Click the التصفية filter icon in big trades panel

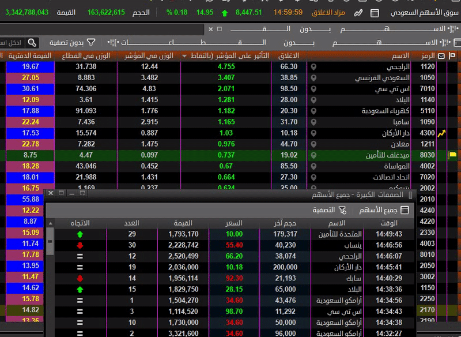pyautogui.click(x=342, y=211)
